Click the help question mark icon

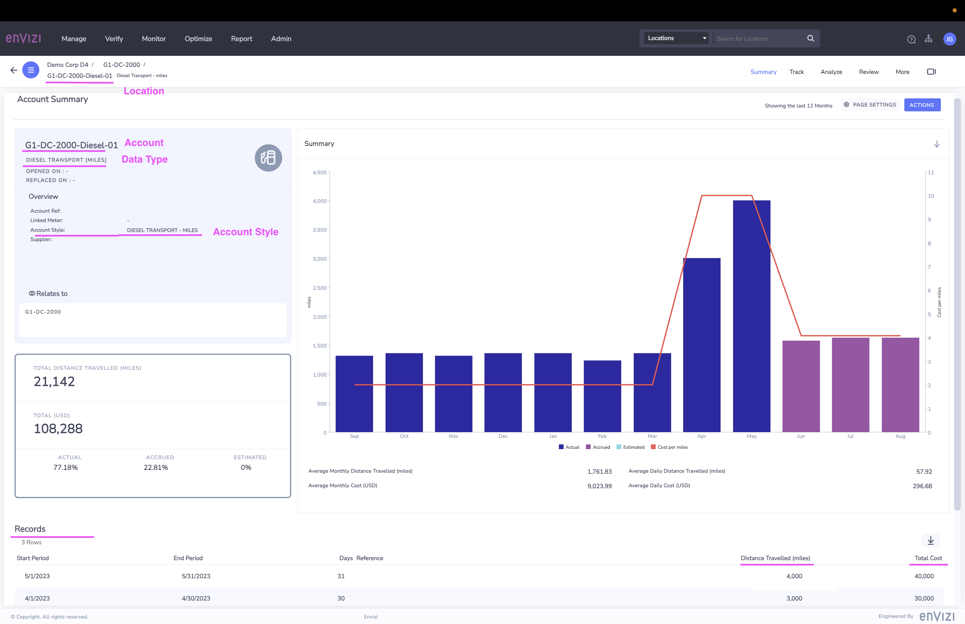911,39
